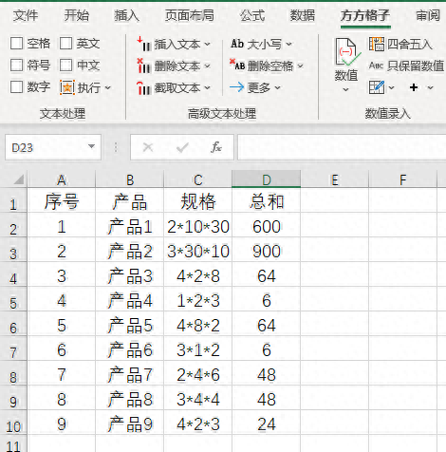Open the 页面布局 ribbon tab
446x452 pixels.
[x=189, y=15]
